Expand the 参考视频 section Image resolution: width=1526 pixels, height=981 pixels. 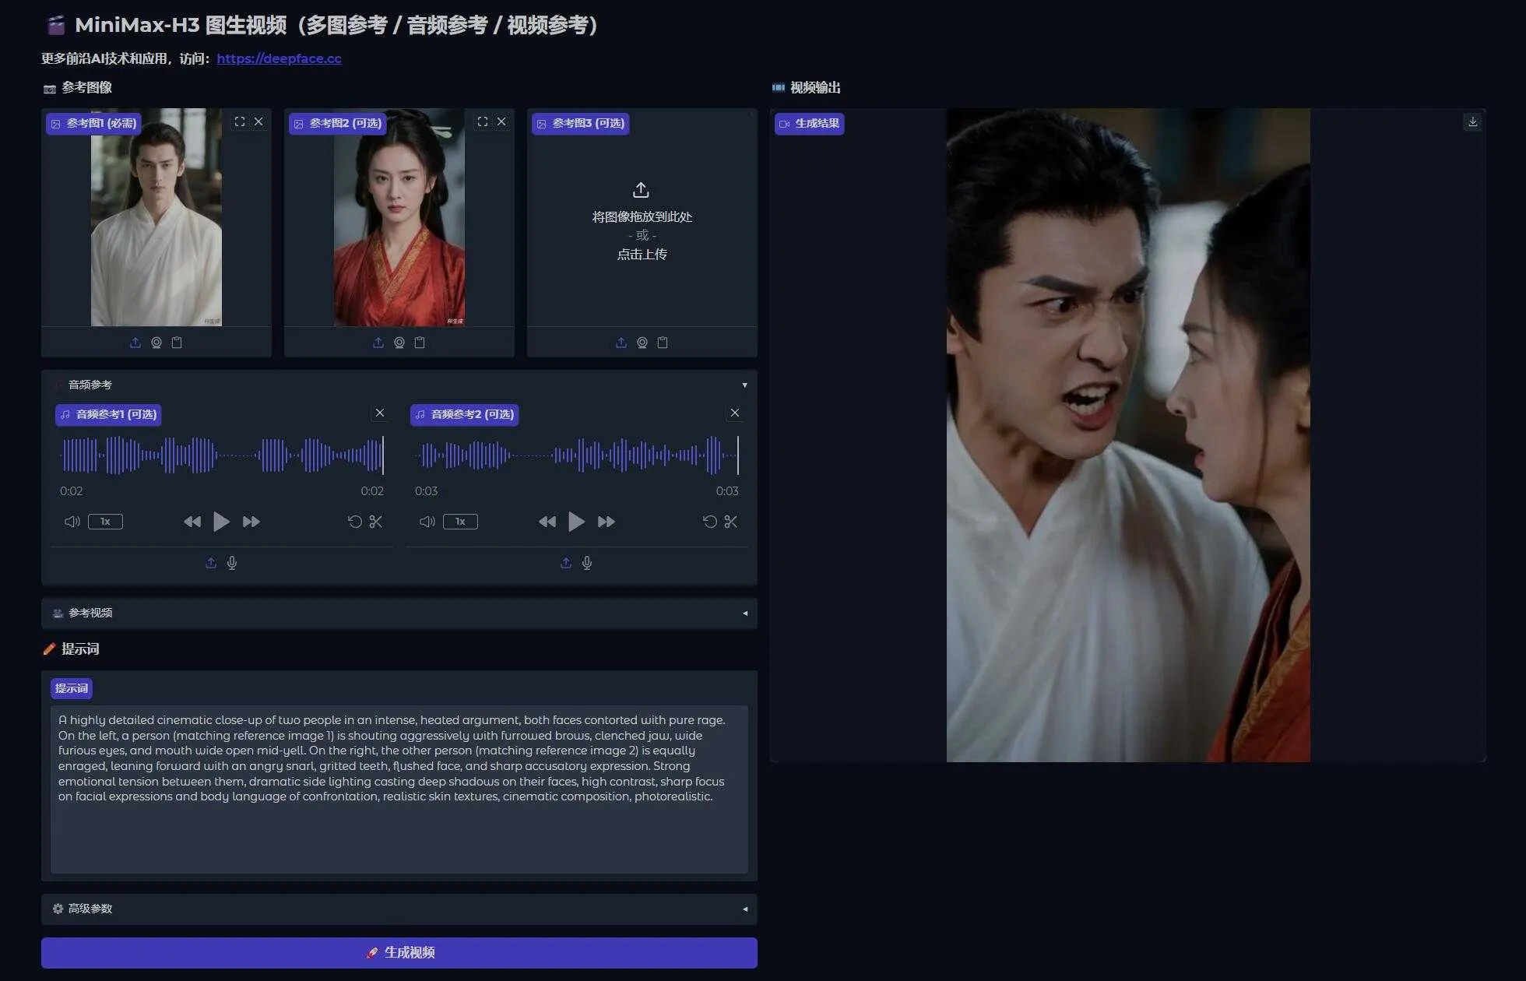pos(399,614)
